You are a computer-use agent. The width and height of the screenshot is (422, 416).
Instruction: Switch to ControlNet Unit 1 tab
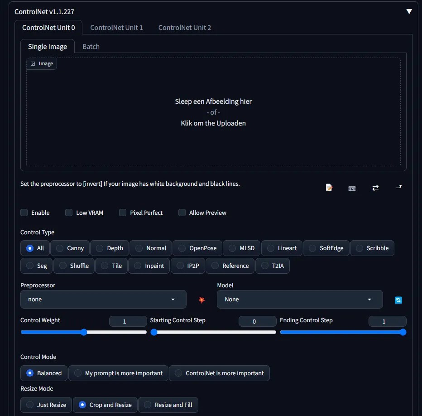(x=116, y=27)
